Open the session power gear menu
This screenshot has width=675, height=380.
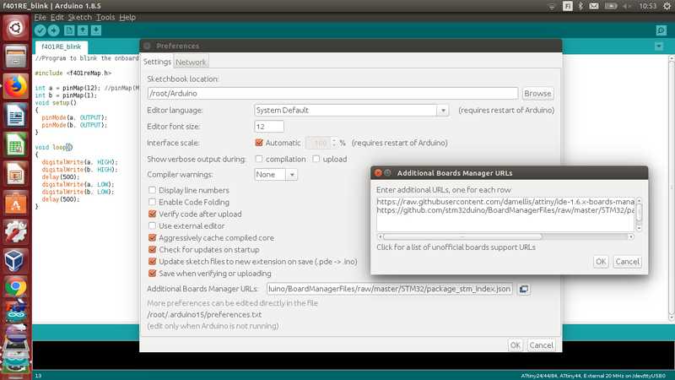tap(667, 6)
